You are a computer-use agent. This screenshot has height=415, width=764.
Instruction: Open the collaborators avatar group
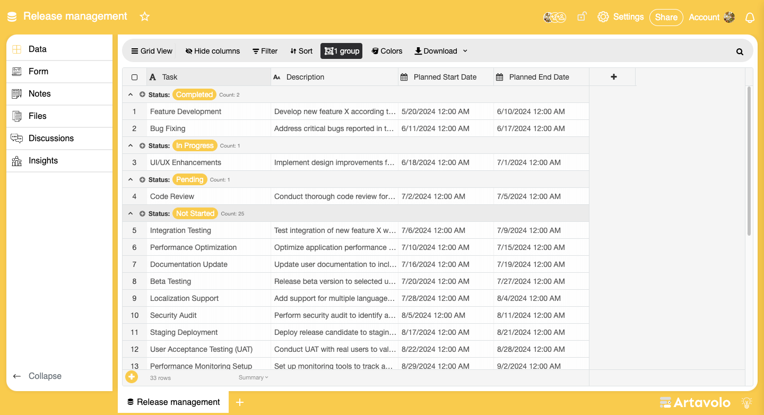[554, 17]
